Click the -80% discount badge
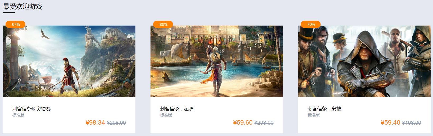This screenshot has height=136, width=433. tap(163, 24)
